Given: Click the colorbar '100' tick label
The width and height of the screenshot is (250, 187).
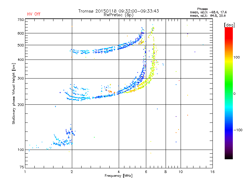Looking at the screenshot, I should pos(237,57).
